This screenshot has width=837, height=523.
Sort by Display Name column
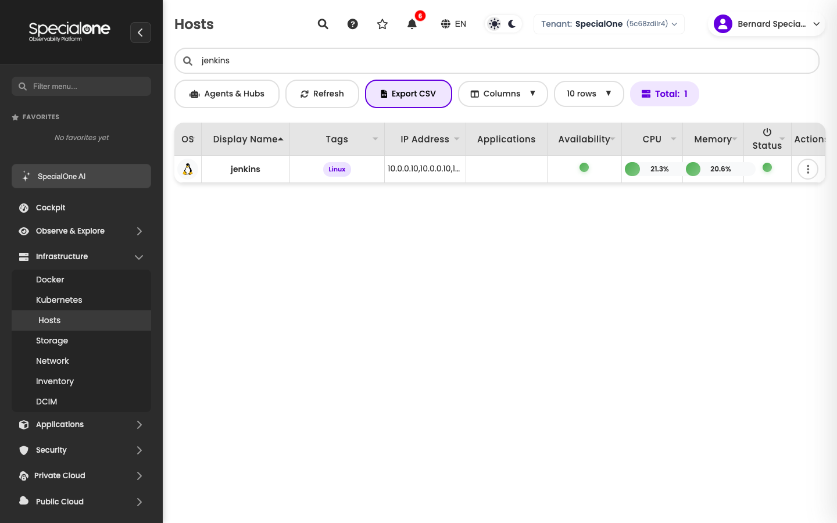pos(246,139)
